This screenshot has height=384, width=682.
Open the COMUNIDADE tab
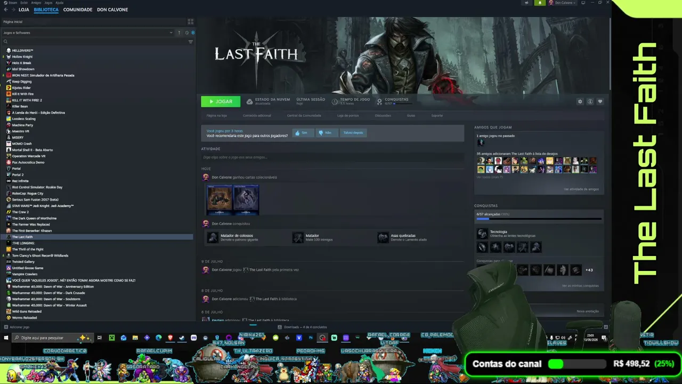[78, 10]
